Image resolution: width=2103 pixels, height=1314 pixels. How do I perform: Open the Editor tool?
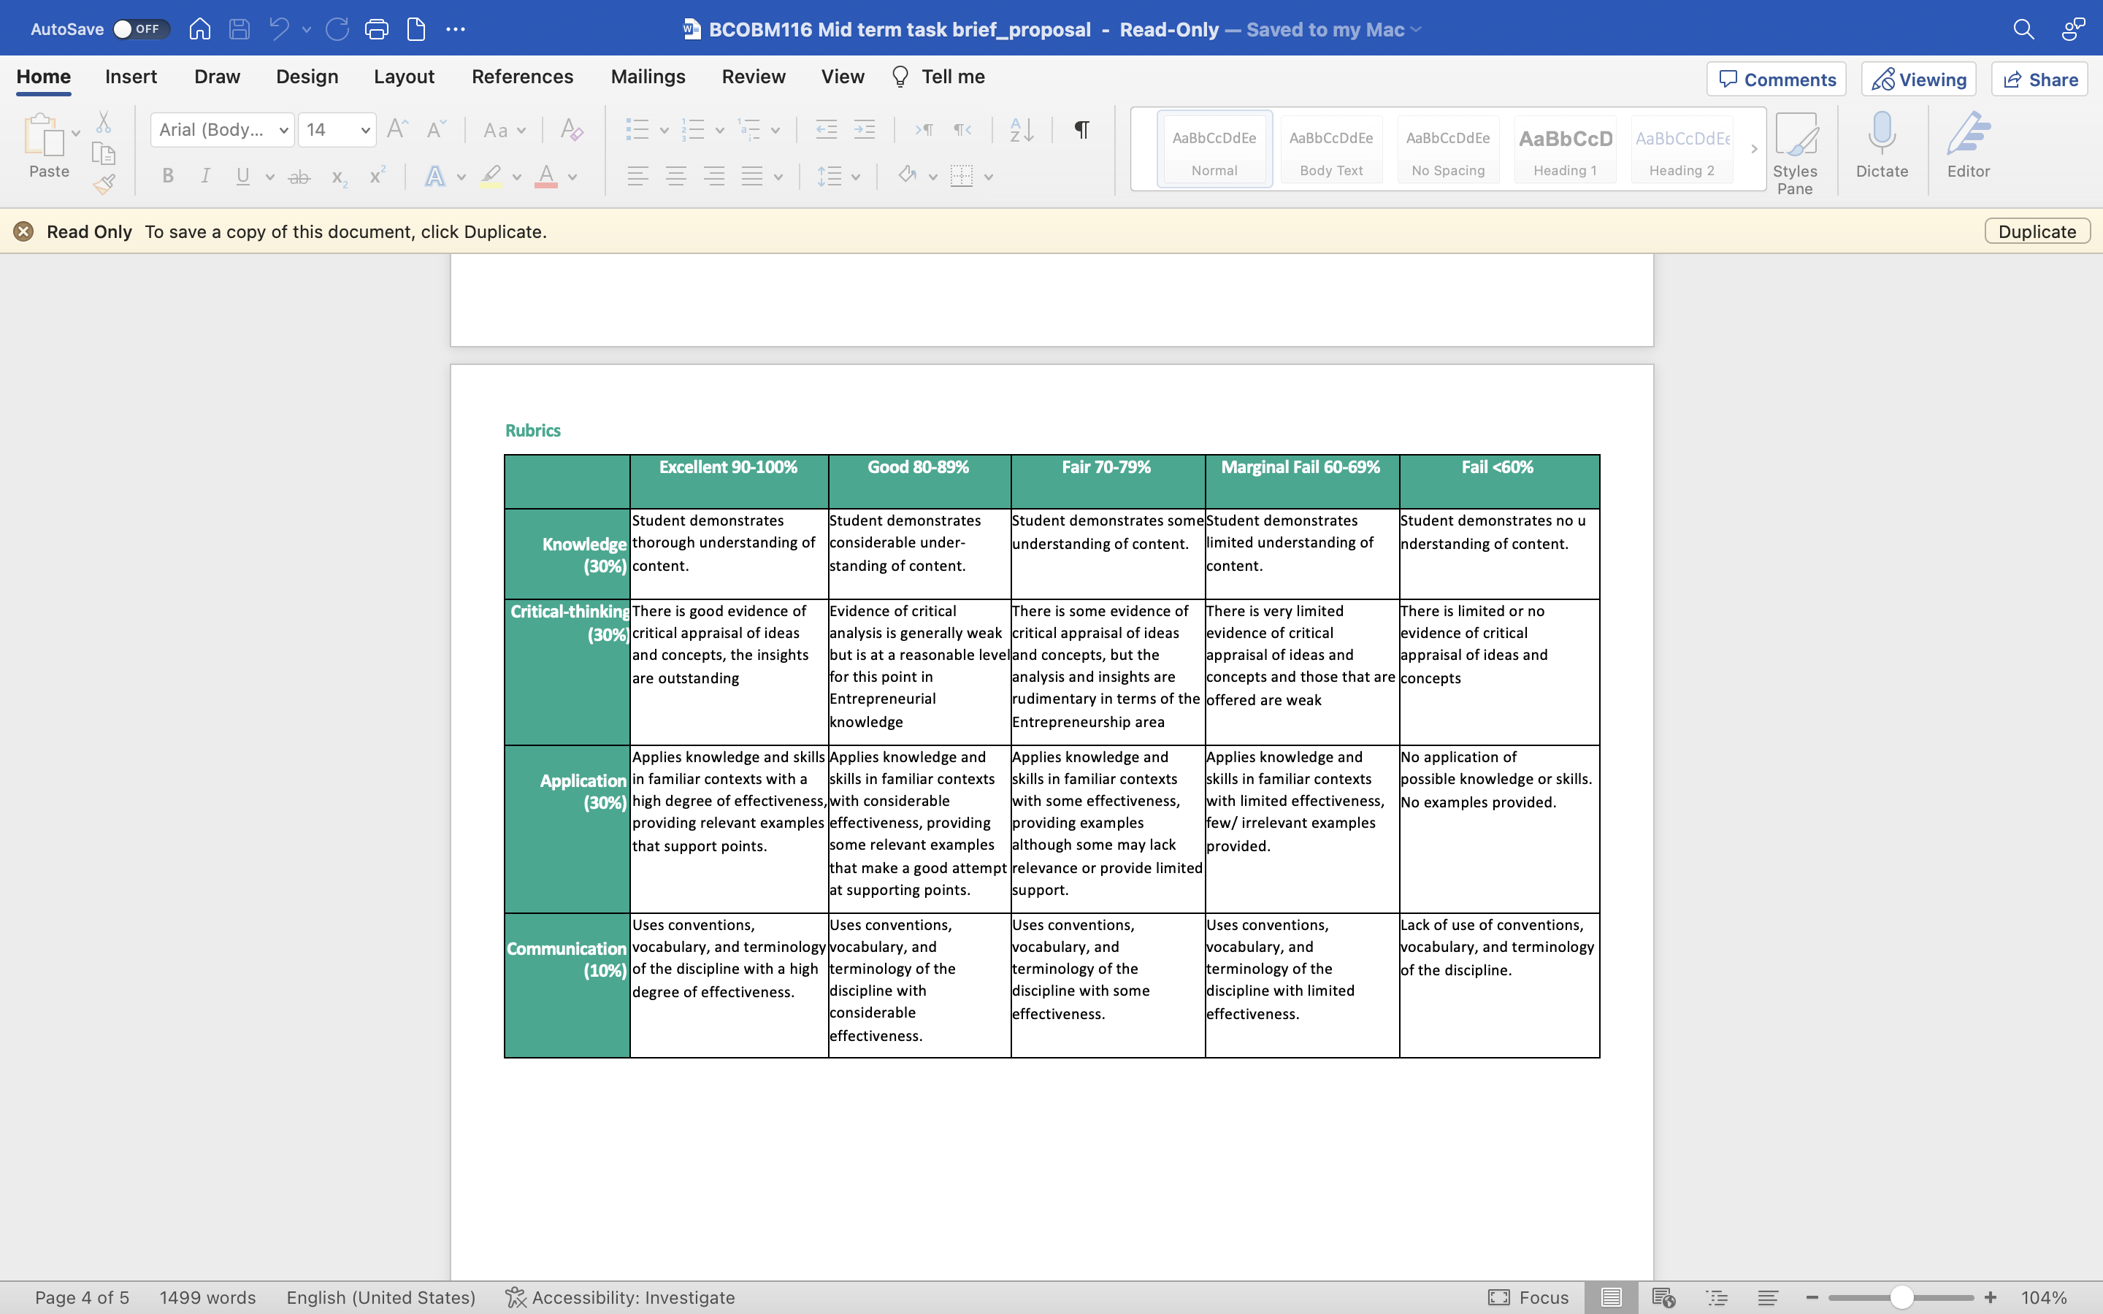pos(1969,145)
